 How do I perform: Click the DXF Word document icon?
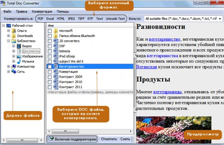coord(56,46)
